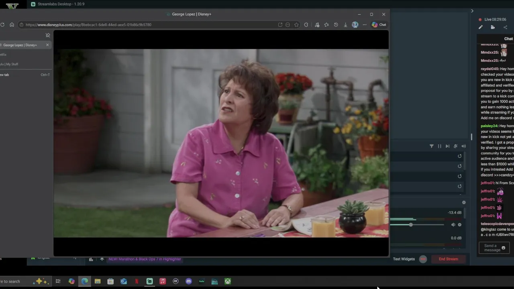Open audio source settings gear
Viewport: 514px width, 289px height.
tap(460, 225)
